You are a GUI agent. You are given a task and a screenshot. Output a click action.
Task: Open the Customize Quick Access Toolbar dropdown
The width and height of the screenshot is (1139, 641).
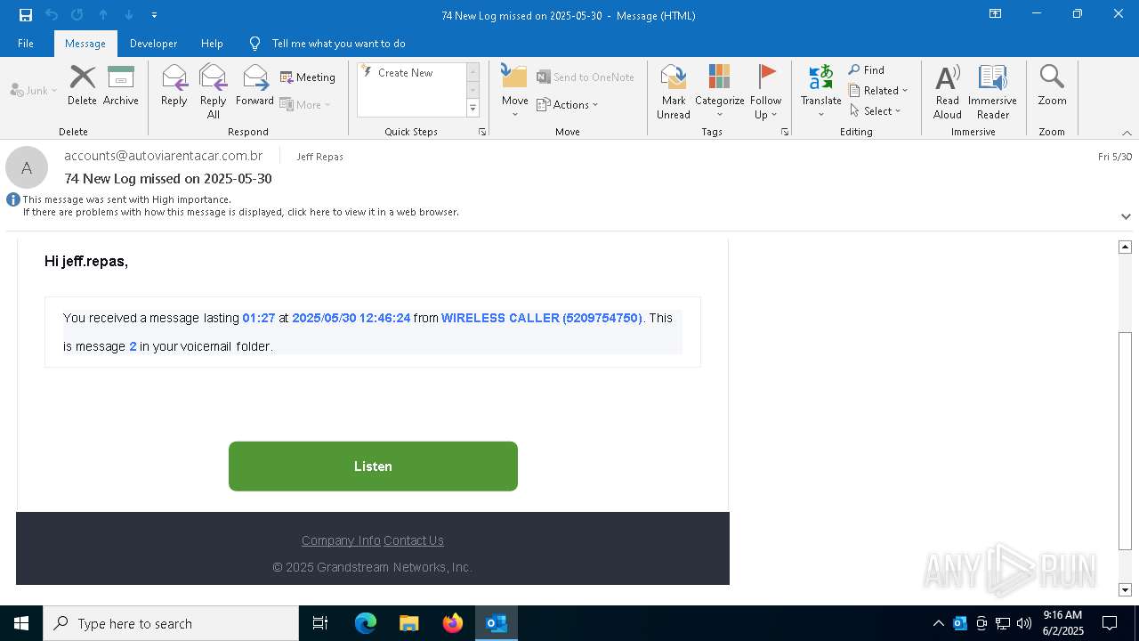pyautogui.click(x=154, y=15)
